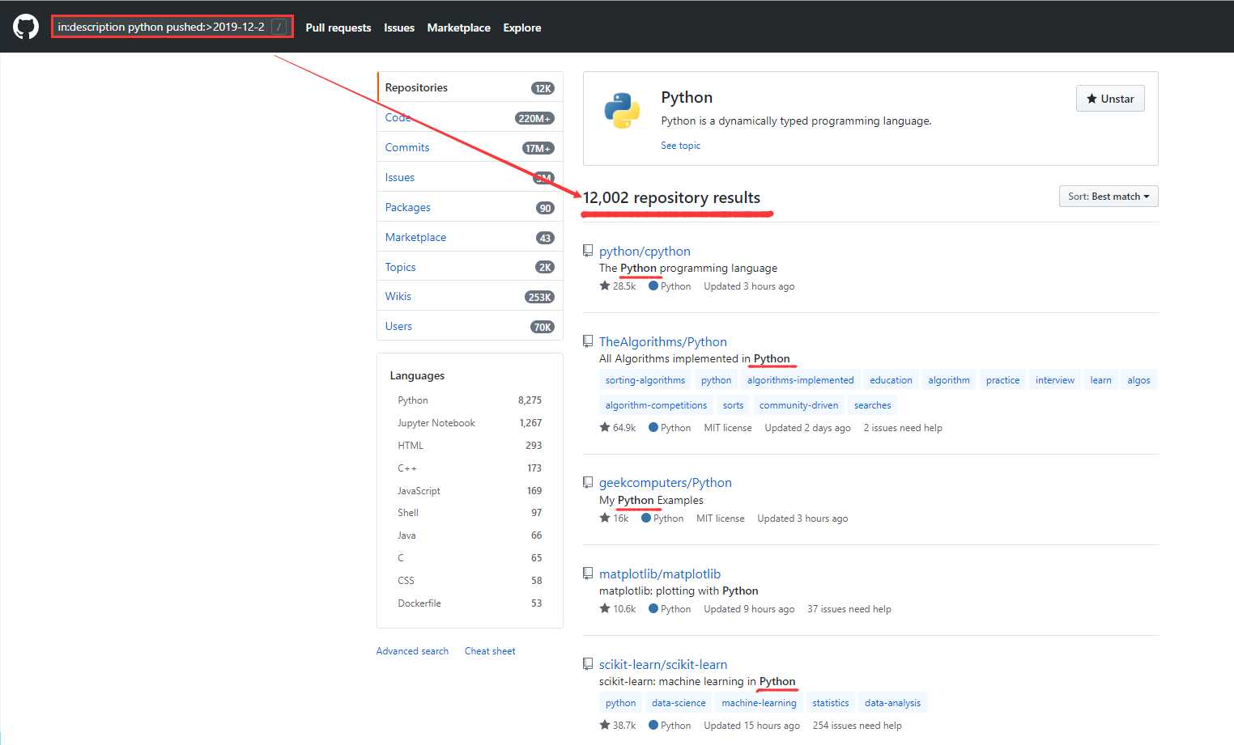Open the See topic link
Viewport: 1234px width, 745px height.
(680, 146)
